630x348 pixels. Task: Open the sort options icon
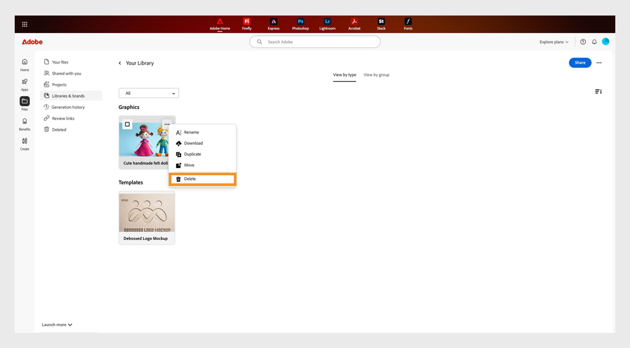click(x=598, y=92)
